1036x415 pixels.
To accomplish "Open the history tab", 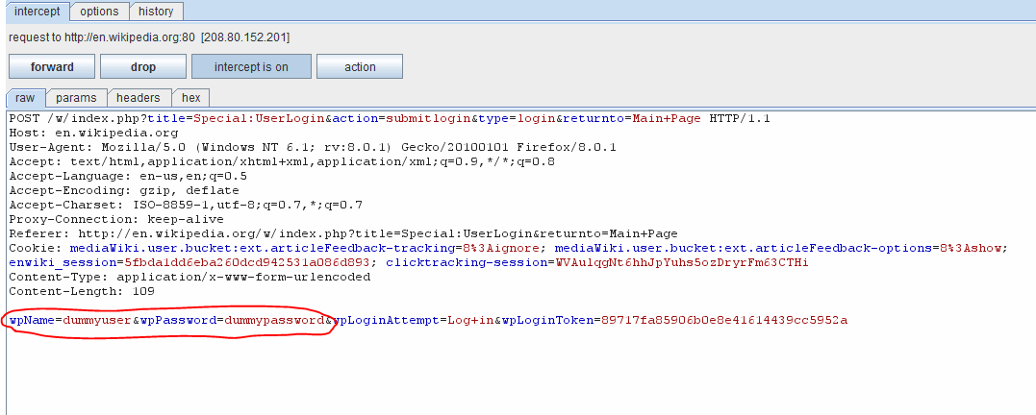I will (156, 12).
